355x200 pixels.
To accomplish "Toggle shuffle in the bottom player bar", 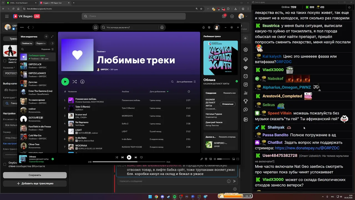I will 117,157.
